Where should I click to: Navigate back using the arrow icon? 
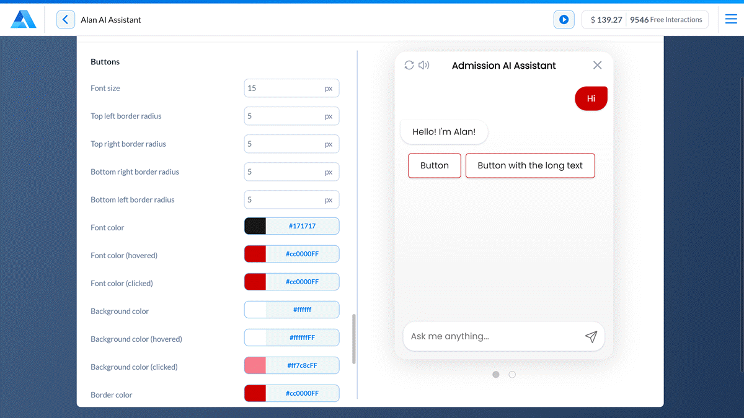click(65, 19)
